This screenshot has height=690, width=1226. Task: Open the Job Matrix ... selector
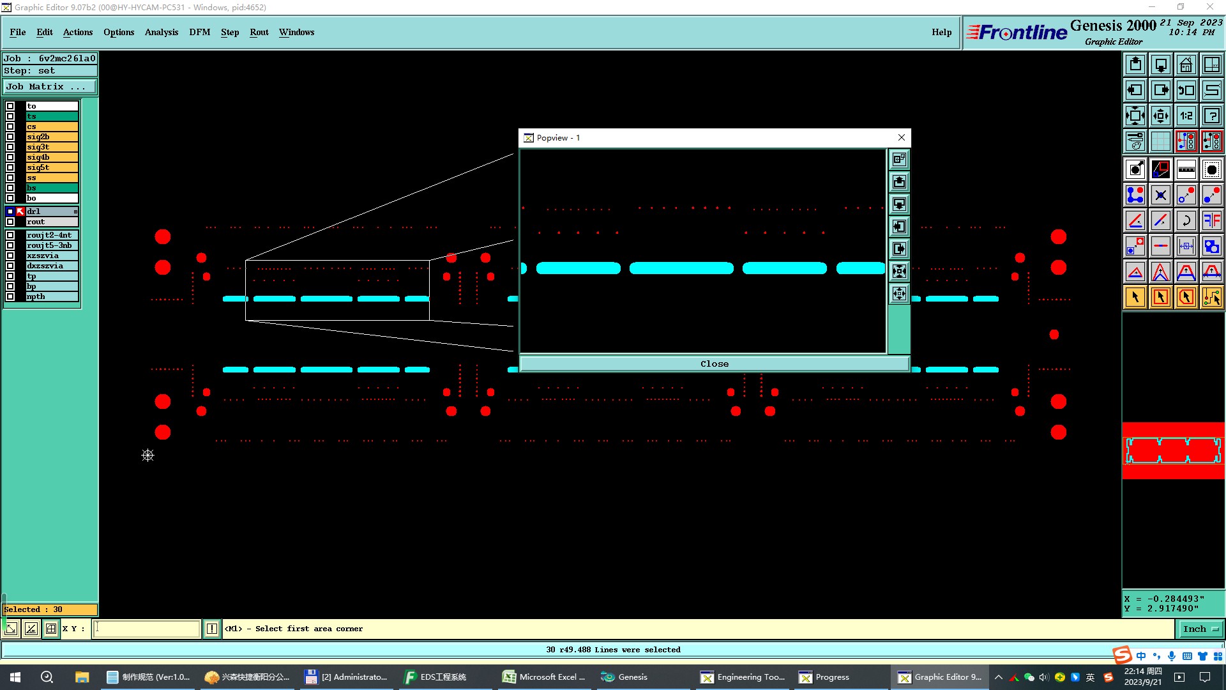tap(50, 87)
